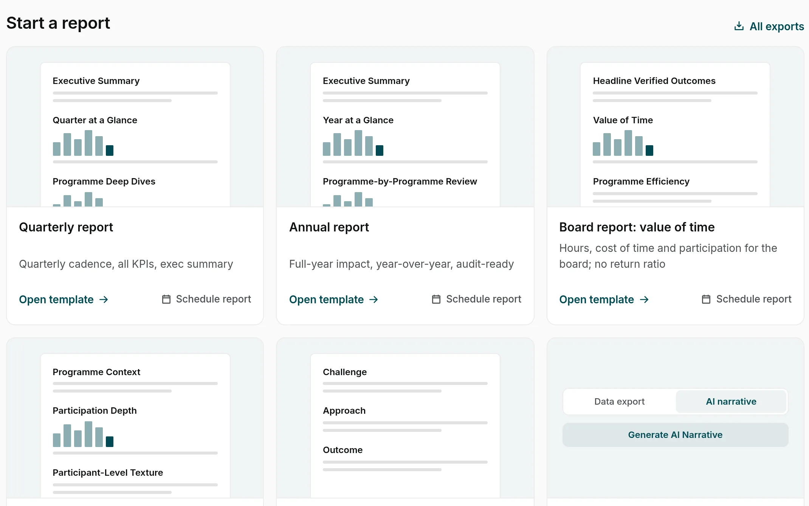The image size is (809, 506).
Task: Click the arrow icon after Quarterly Open template
Action: [x=104, y=300]
